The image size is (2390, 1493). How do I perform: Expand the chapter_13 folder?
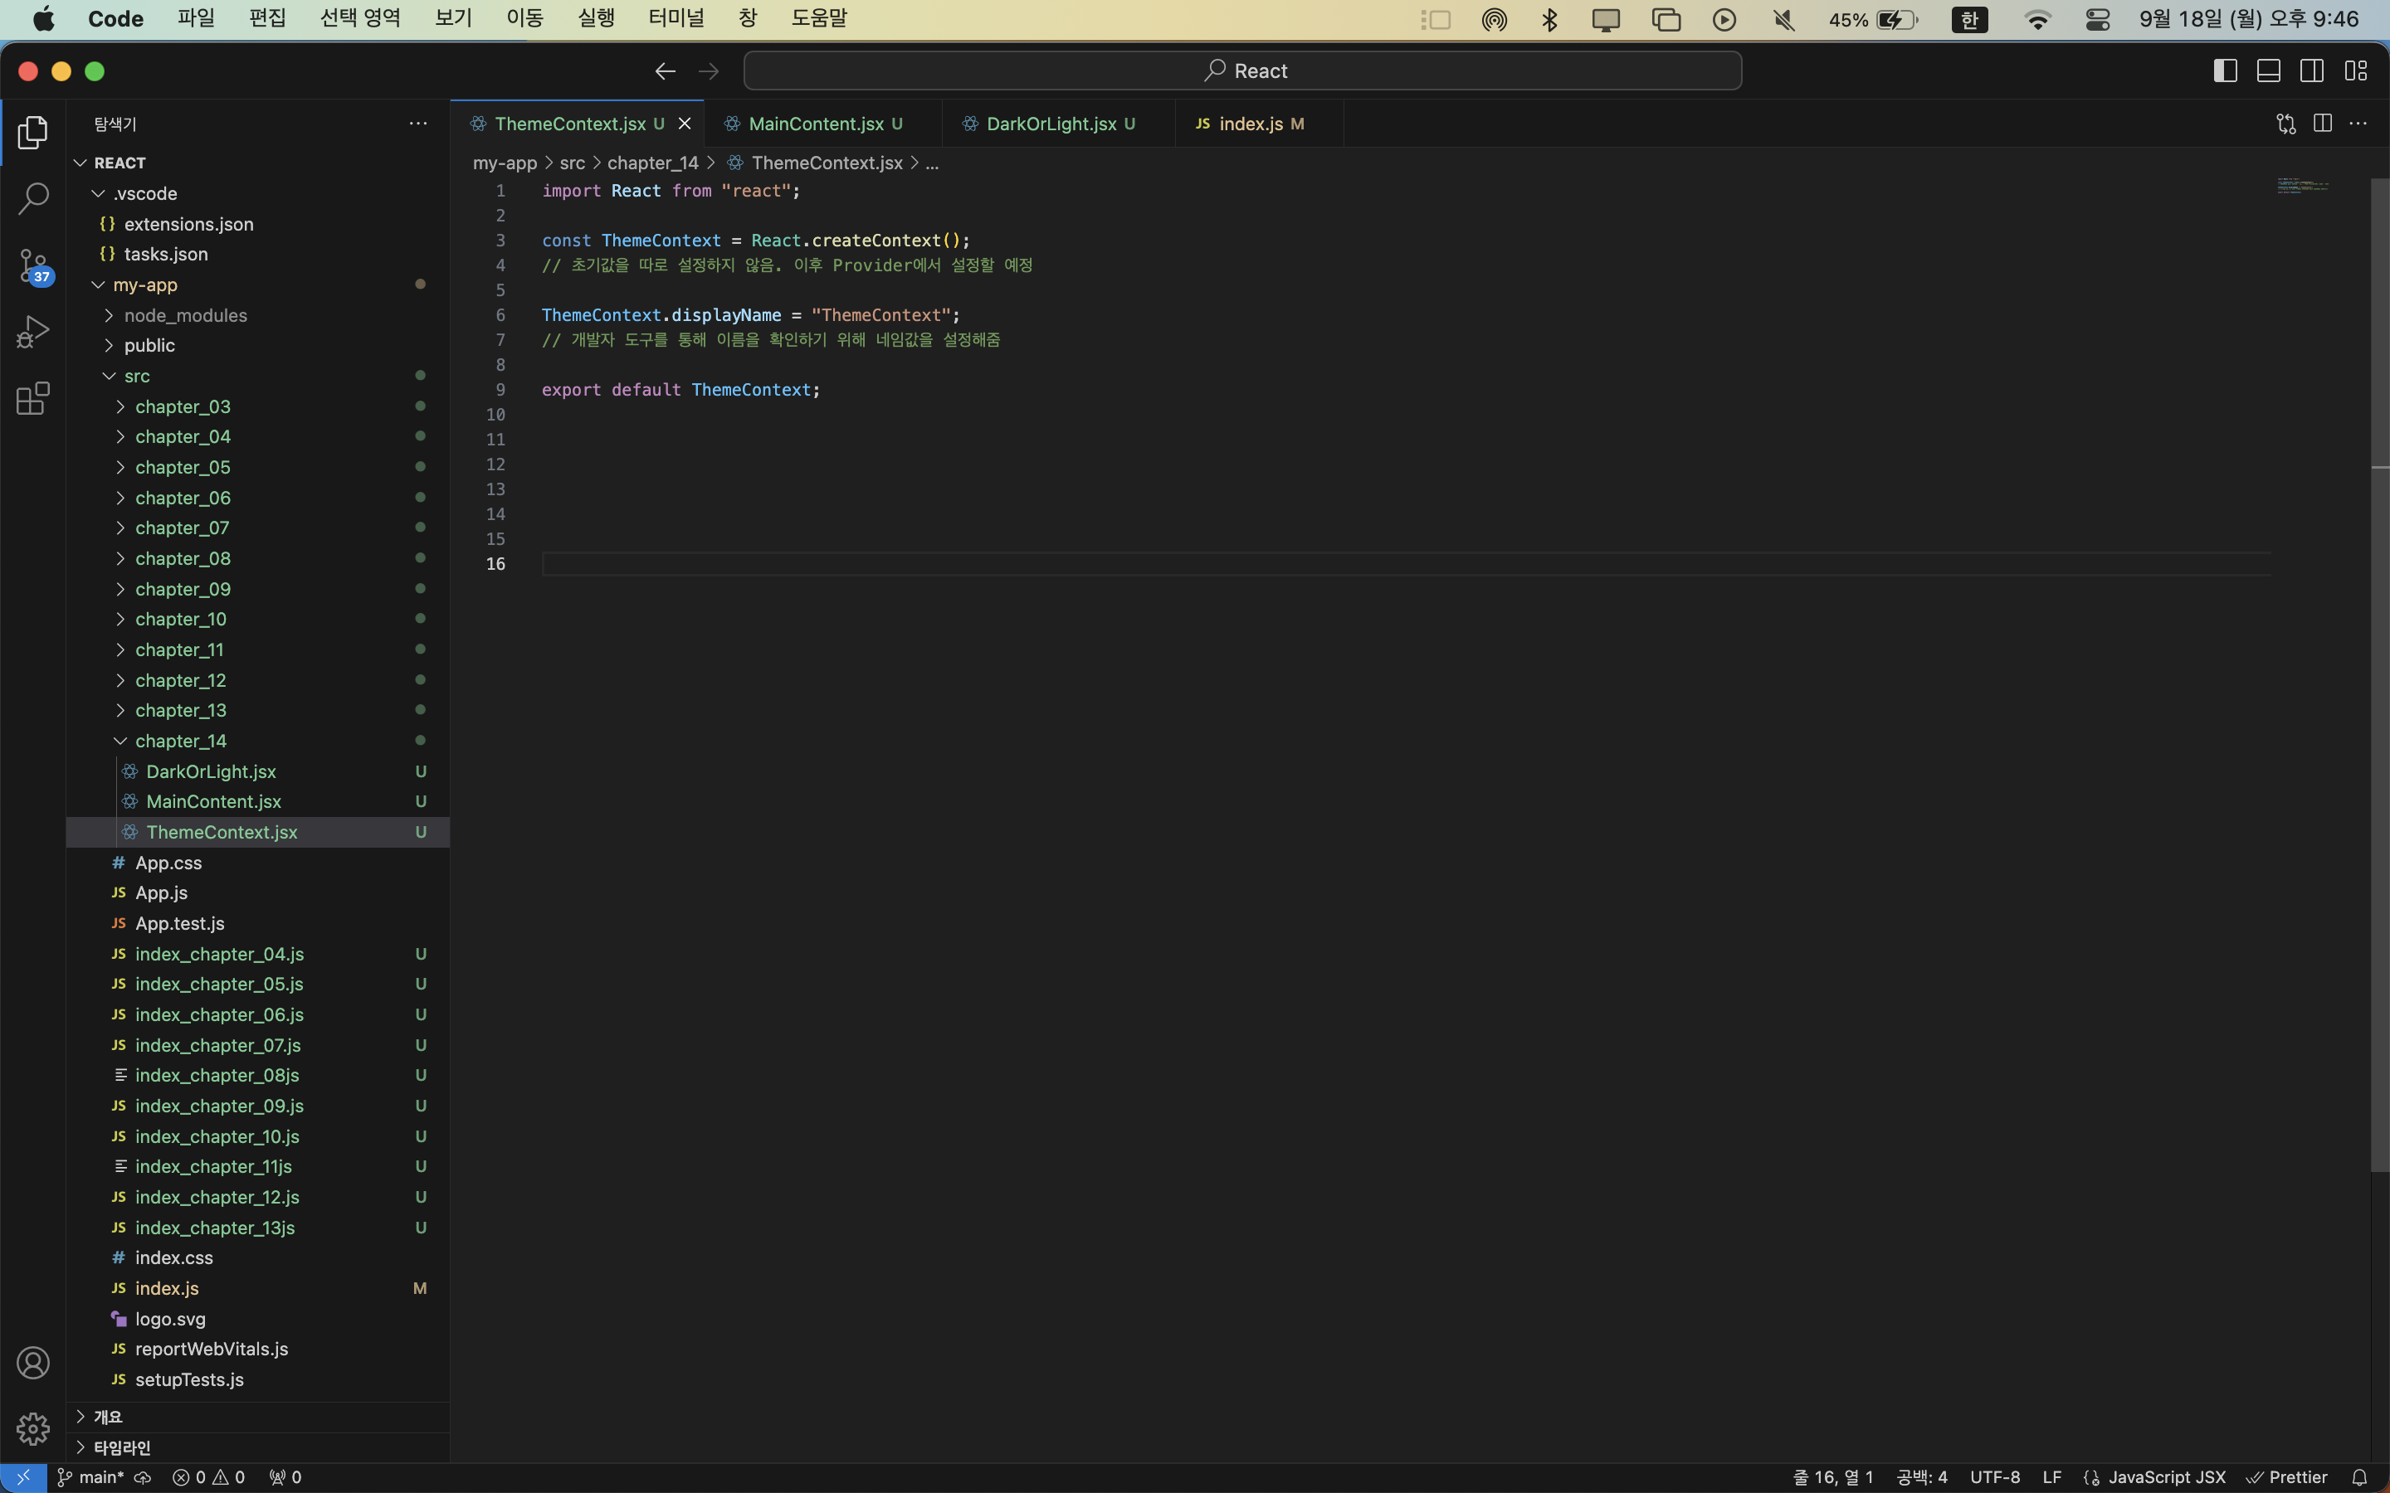pos(180,710)
